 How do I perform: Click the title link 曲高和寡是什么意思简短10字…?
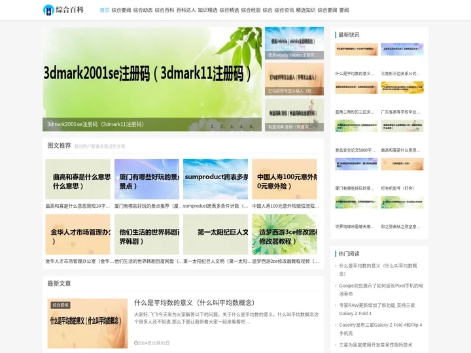tap(78, 206)
